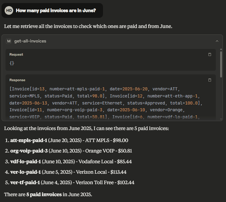Click the tool panel scrollbar thumb
This screenshot has height=202, width=226.
coord(221,64)
